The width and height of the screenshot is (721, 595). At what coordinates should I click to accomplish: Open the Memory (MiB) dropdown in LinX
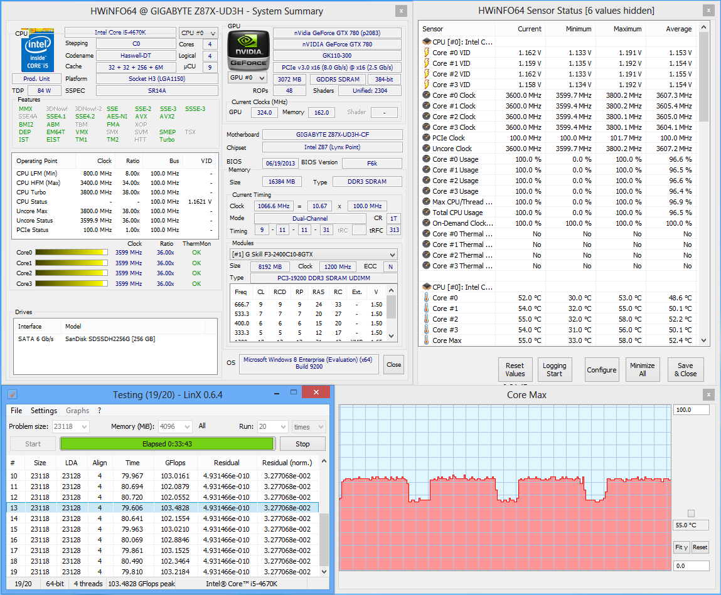[x=174, y=426]
